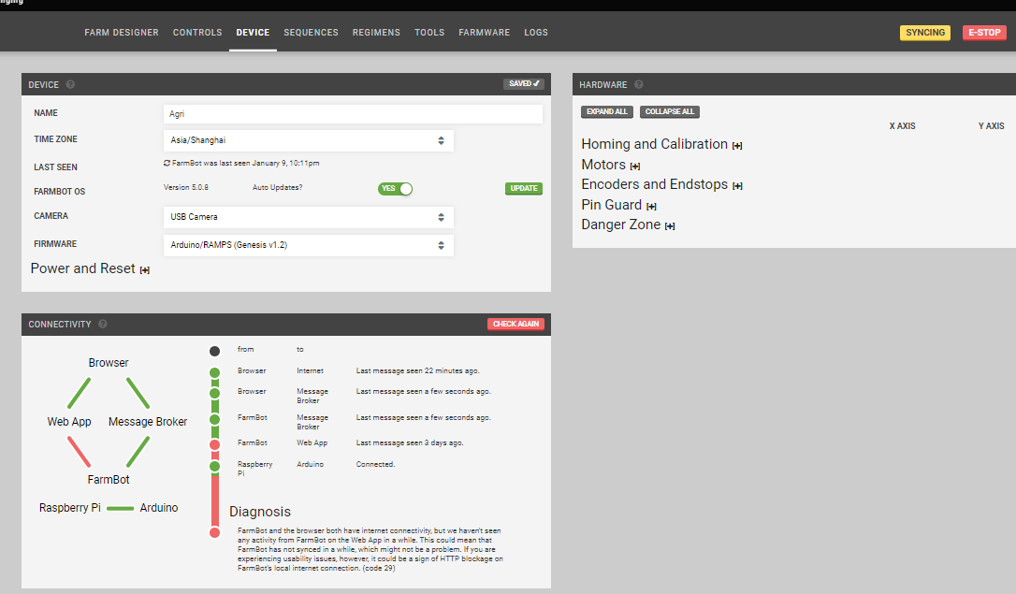The height and width of the screenshot is (594, 1016).
Task: Expand Homing and Calibration plus icon
Action: tap(737, 146)
